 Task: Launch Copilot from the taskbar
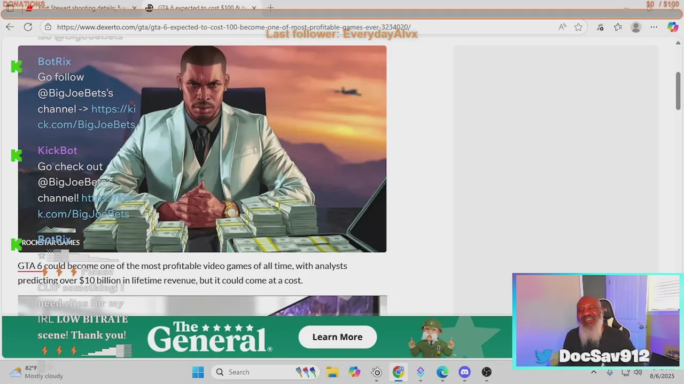[354, 372]
